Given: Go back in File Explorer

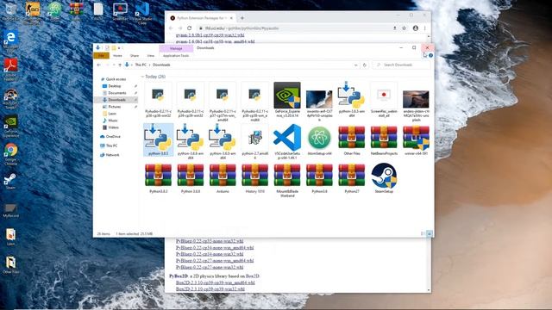Looking at the screenshot, I should click(x=99, y=65).
